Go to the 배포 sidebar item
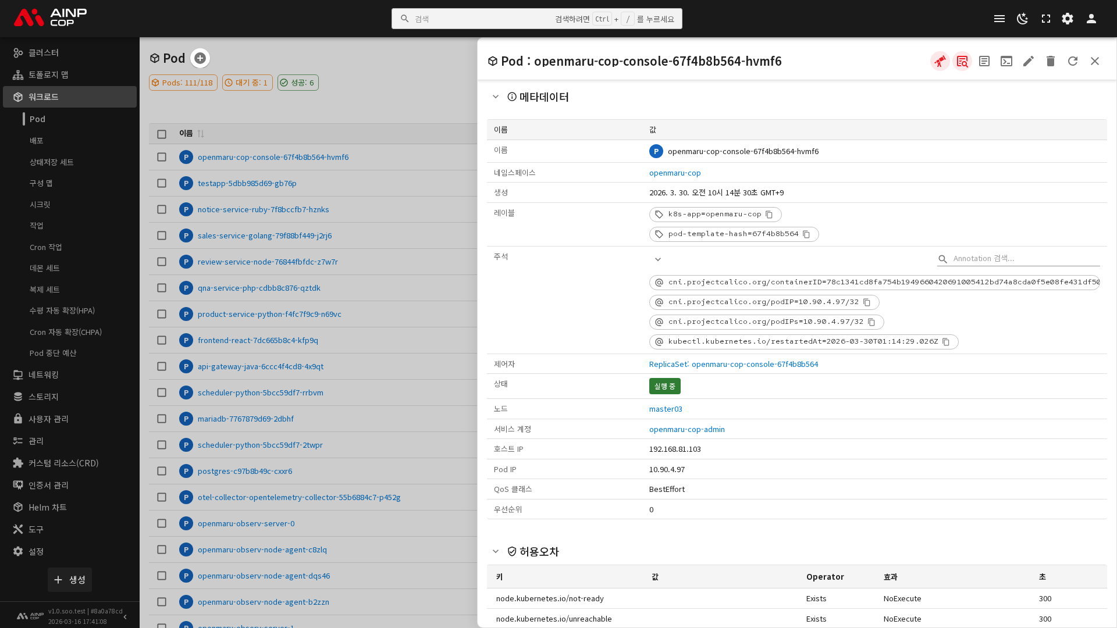 tap(37, 141)
